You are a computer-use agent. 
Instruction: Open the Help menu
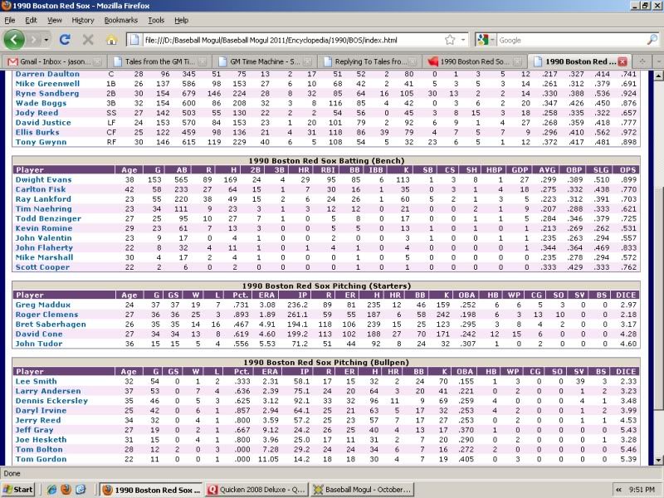point(181,20)
